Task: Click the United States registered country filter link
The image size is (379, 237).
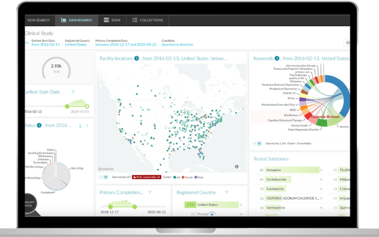Action: [76, 44]
